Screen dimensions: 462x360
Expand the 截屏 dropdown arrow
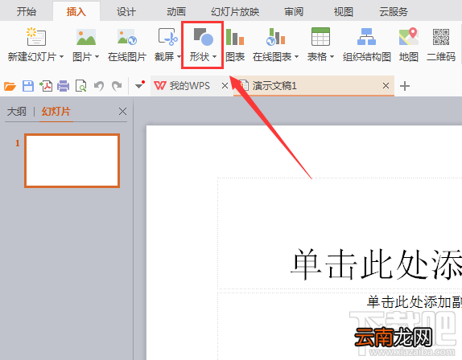pos(179,56)
